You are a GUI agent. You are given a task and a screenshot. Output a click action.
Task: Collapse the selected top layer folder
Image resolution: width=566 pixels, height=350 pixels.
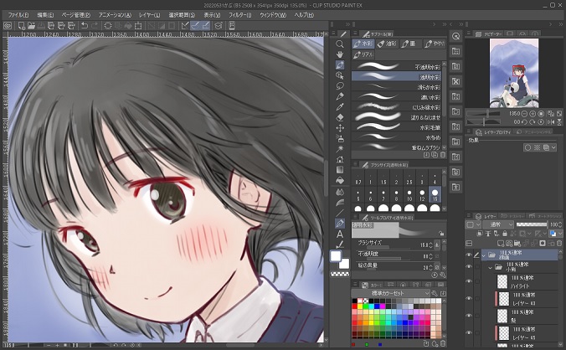coord(483,255)
